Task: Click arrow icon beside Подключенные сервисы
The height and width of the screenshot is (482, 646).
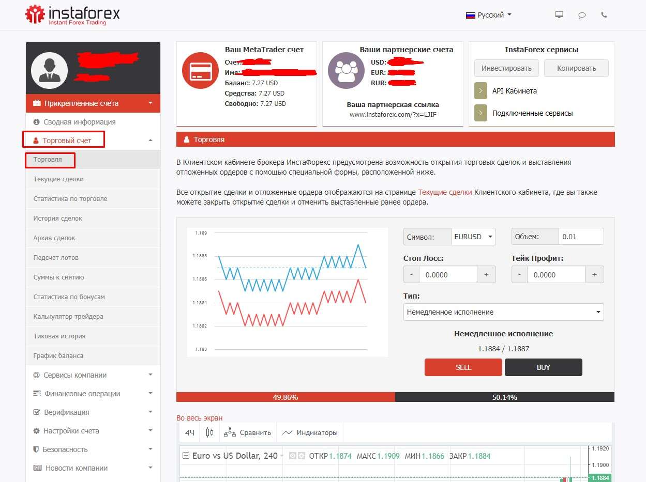Action: (x=480, y=113)
